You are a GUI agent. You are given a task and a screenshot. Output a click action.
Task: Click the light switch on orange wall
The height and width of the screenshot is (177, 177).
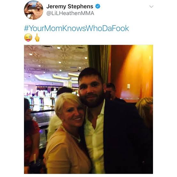pyautogui.click(x=128, y=86)
